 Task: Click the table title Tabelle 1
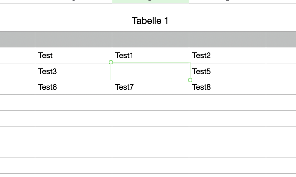pos(150,21)
